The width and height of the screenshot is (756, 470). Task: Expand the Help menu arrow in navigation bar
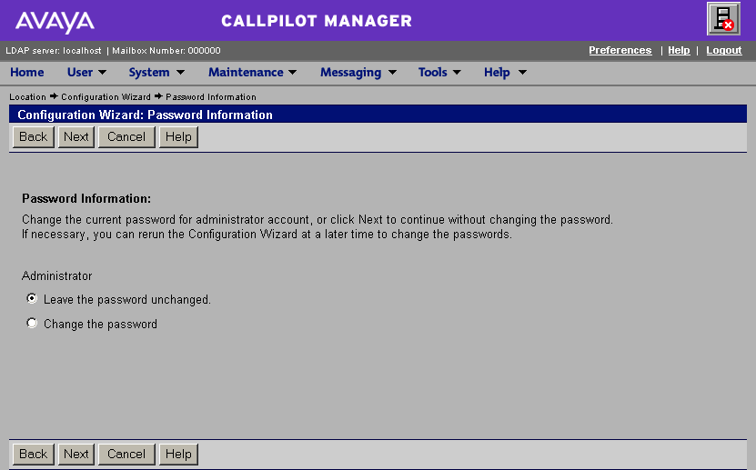[x=522, y=72]
